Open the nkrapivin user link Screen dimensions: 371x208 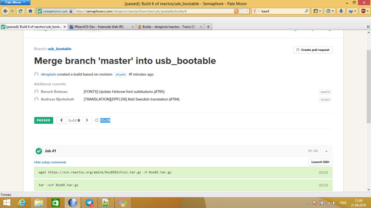[x=48, y=74]
